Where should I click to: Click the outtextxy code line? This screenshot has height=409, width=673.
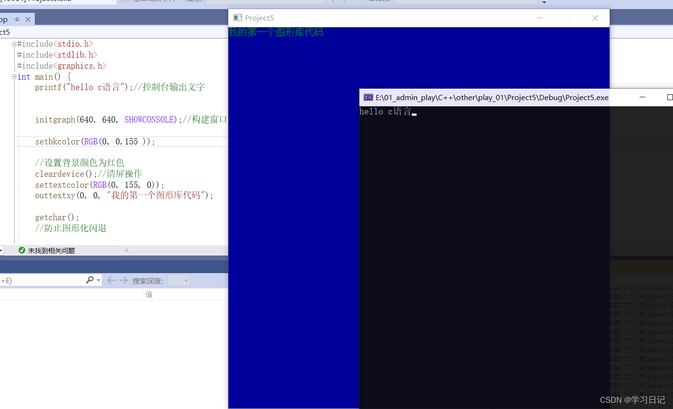pos(124,195)
